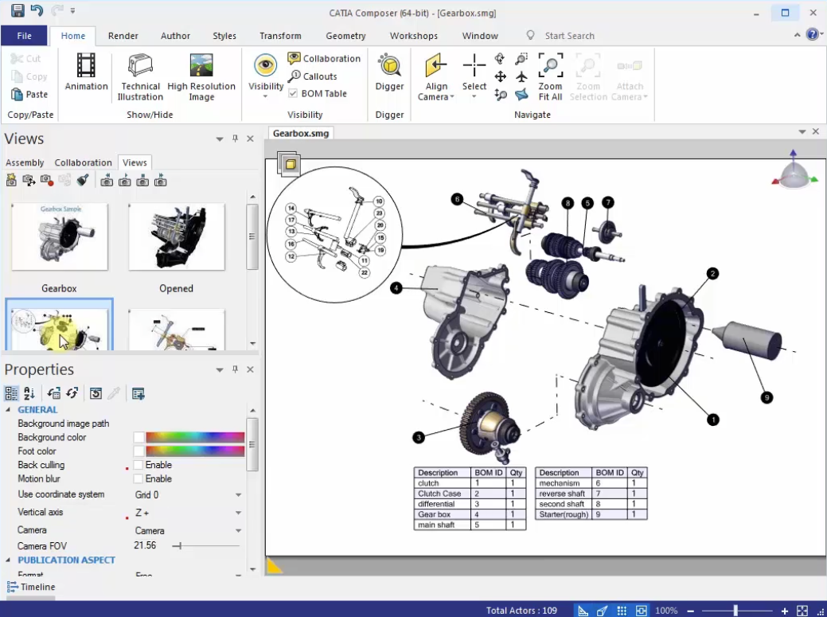Select the Digger tool
The height and width of the screenshot is (617, 827).
click(x=389, y=72)
